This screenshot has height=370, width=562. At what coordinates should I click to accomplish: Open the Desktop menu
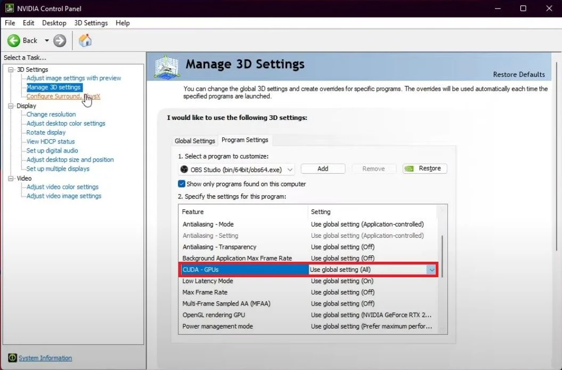(54, 23)
